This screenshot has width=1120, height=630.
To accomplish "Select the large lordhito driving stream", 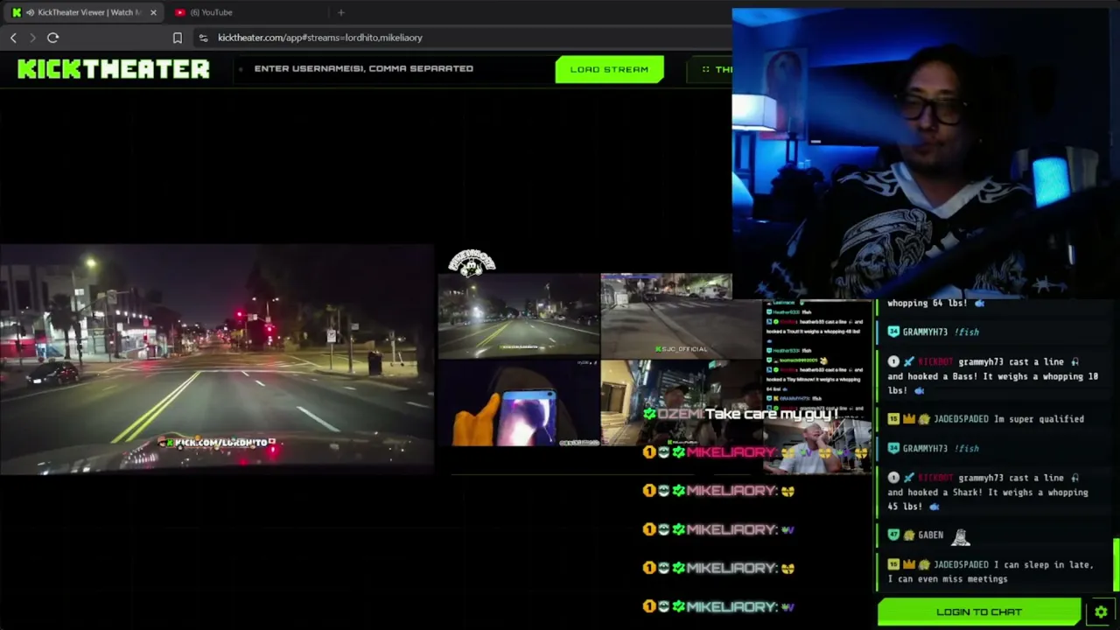I will [217, 360].
